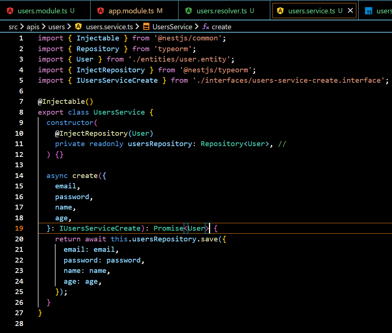Viewport: 392px width, 333px height.
Task: Click the yellow Angular icon in the breadcrumb
Action: (78, 26)
